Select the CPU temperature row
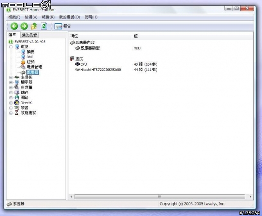 (84, 64)
